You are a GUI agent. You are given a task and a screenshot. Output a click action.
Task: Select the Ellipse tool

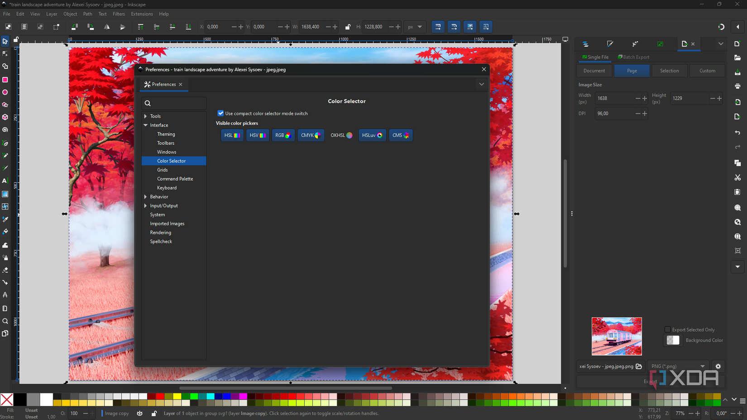5,92
